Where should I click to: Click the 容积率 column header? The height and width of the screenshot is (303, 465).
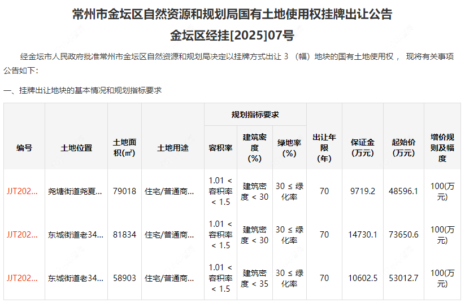pyautogui.click(x=221, y=148)
